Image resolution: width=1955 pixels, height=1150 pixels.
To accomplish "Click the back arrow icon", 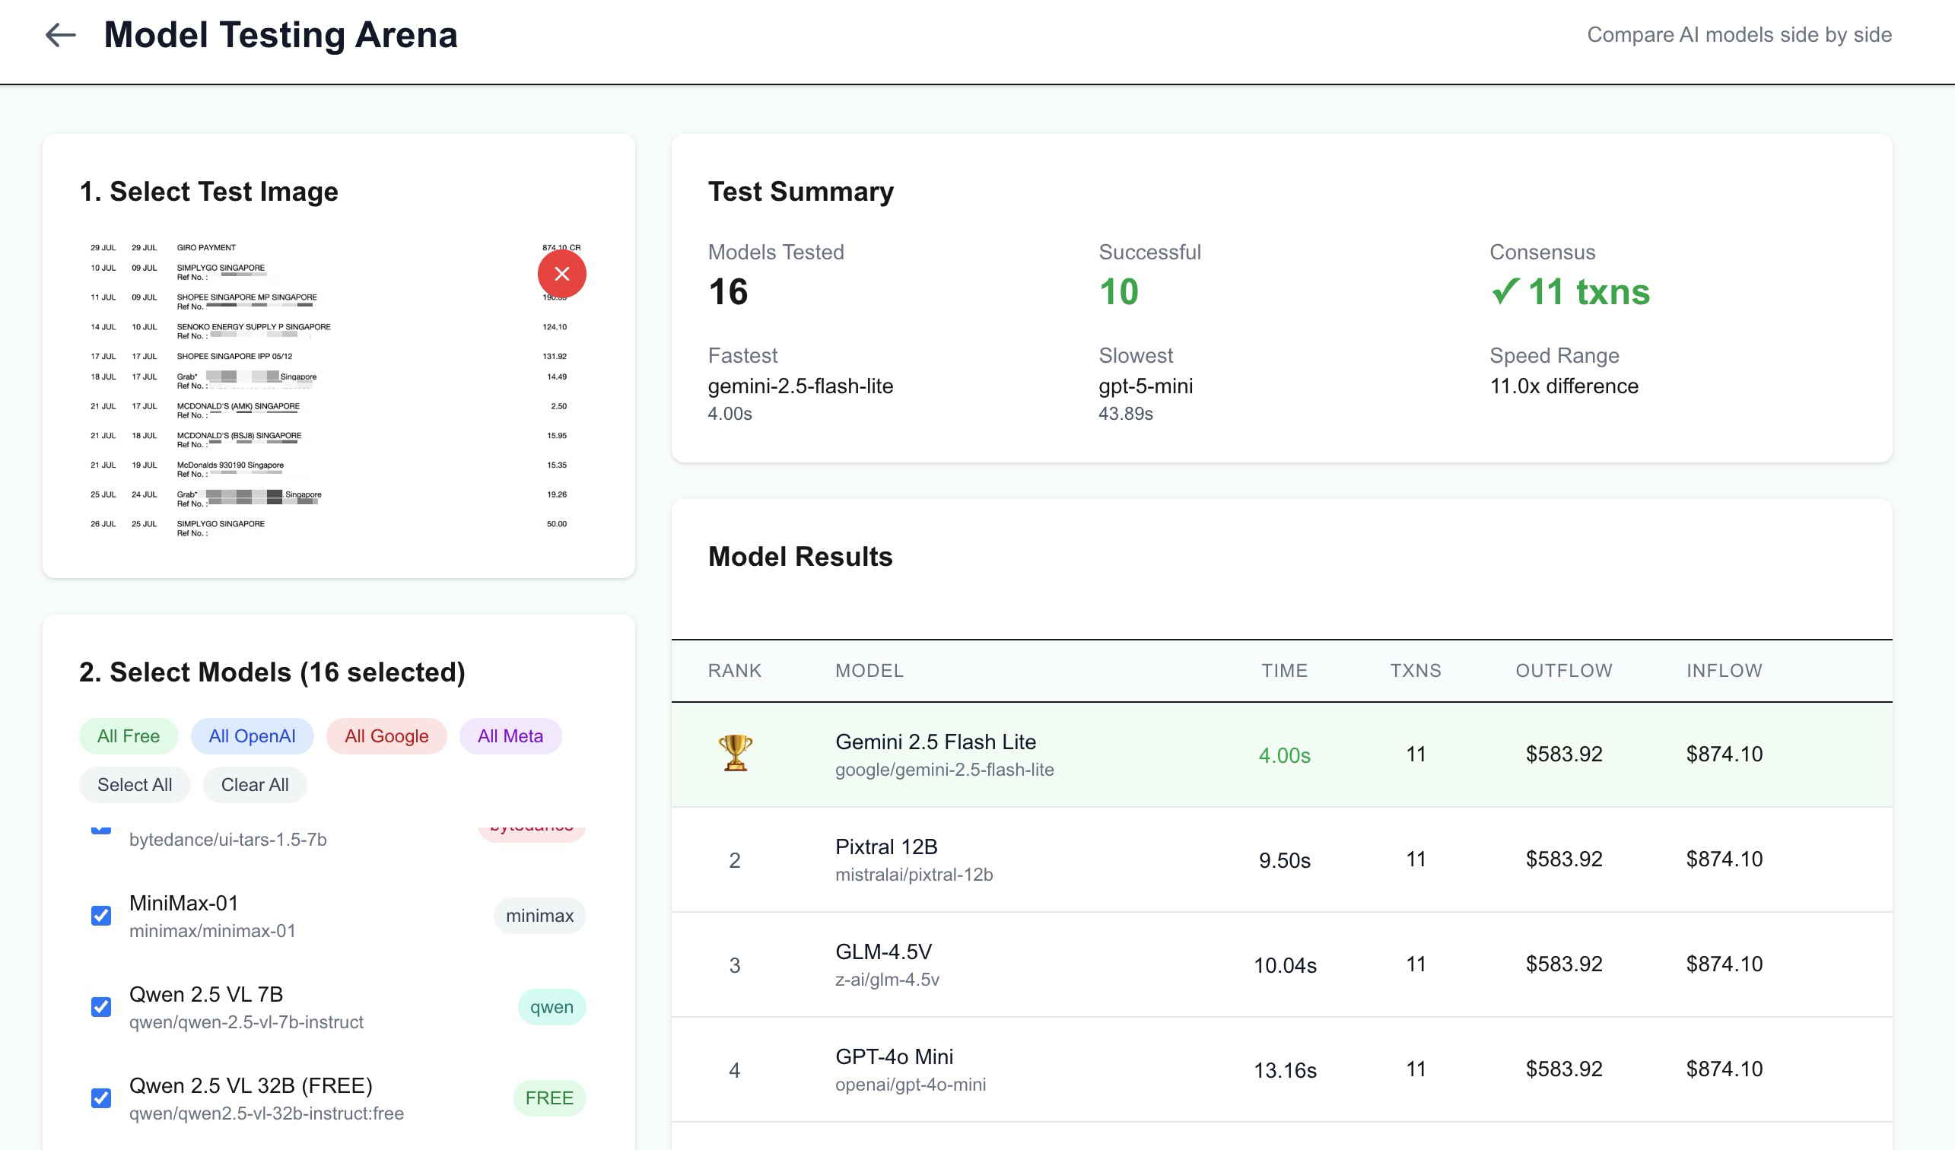I will coord(61,35).
